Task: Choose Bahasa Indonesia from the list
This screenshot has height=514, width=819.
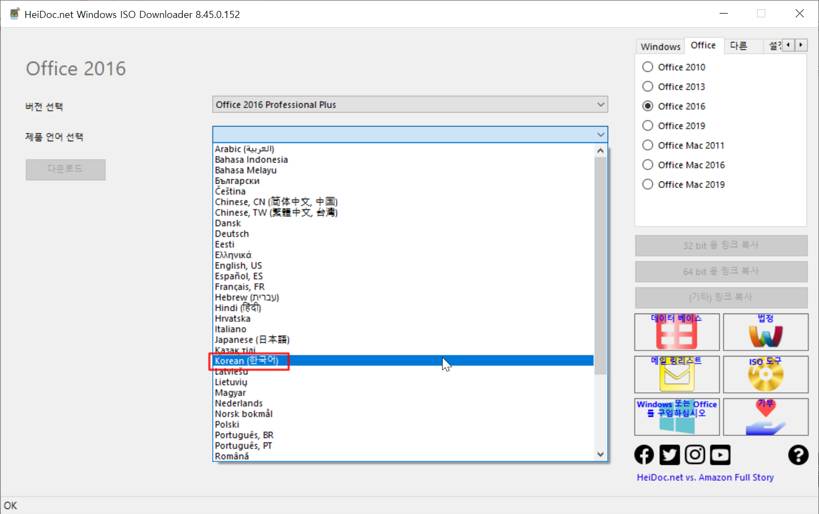Action: click(x=404, y=160)
